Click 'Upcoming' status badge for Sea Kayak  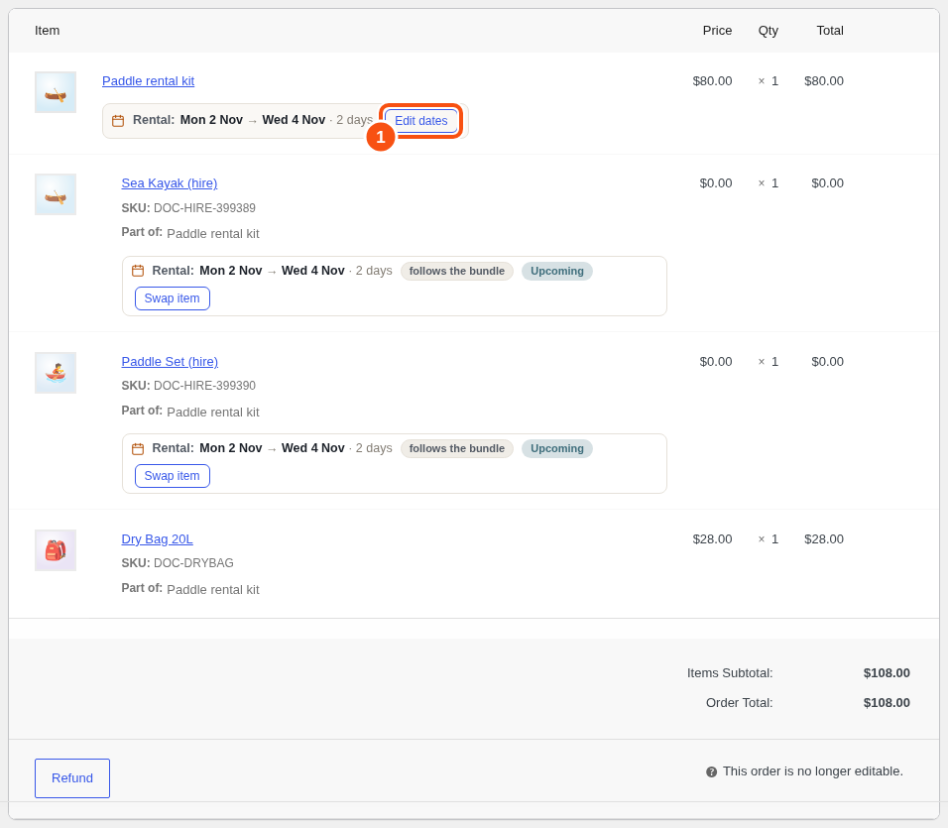pyautogui.click(x=557, y=272)
